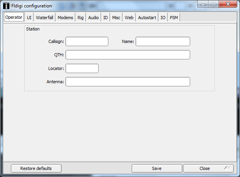This screenshot has width=240, height=177.
Task: Click the Locator field
Action: pos(82,68)
